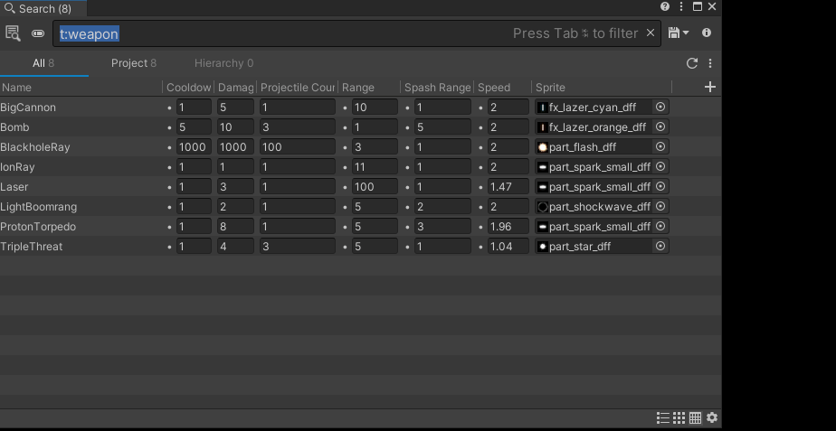Toggle the search sync/link button

click(38, 33)
